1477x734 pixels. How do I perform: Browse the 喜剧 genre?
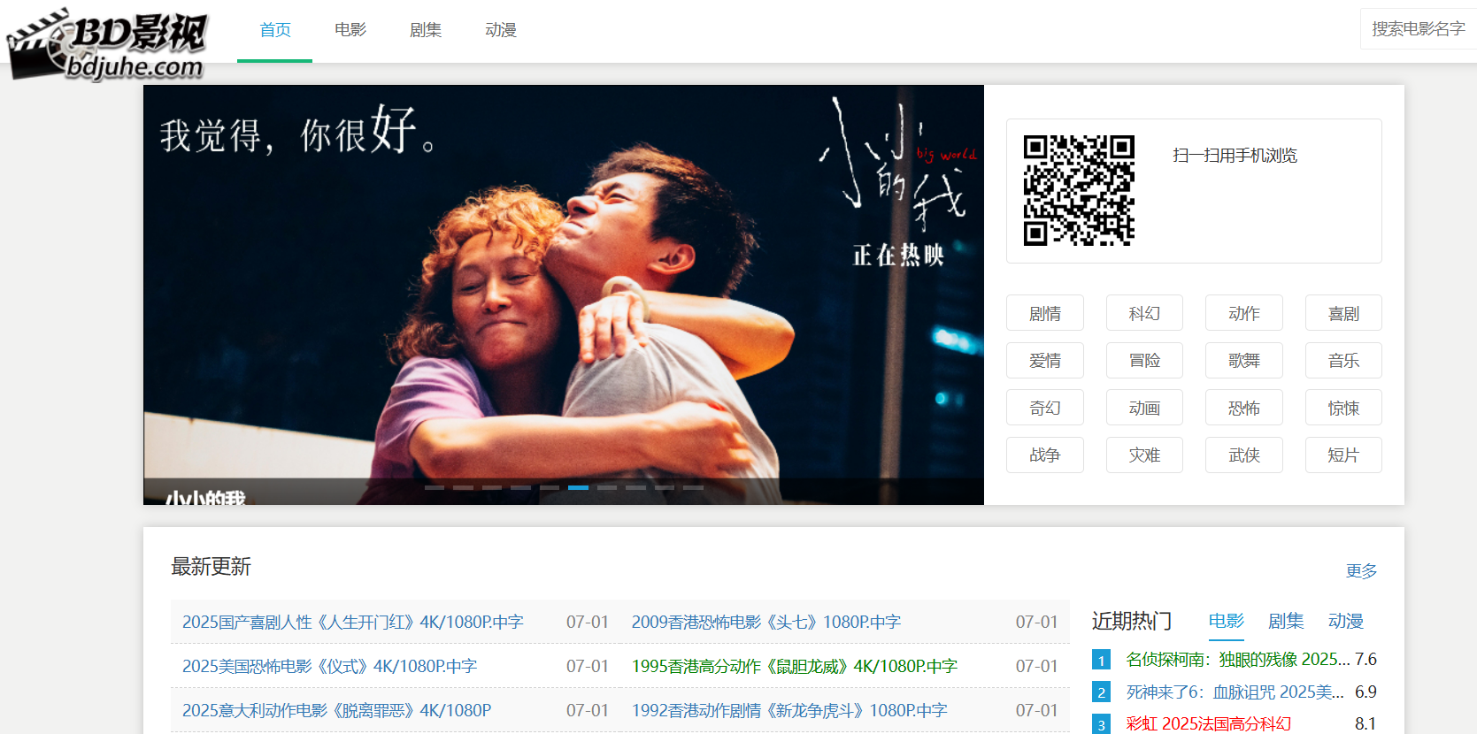(x=1343, y=313)
